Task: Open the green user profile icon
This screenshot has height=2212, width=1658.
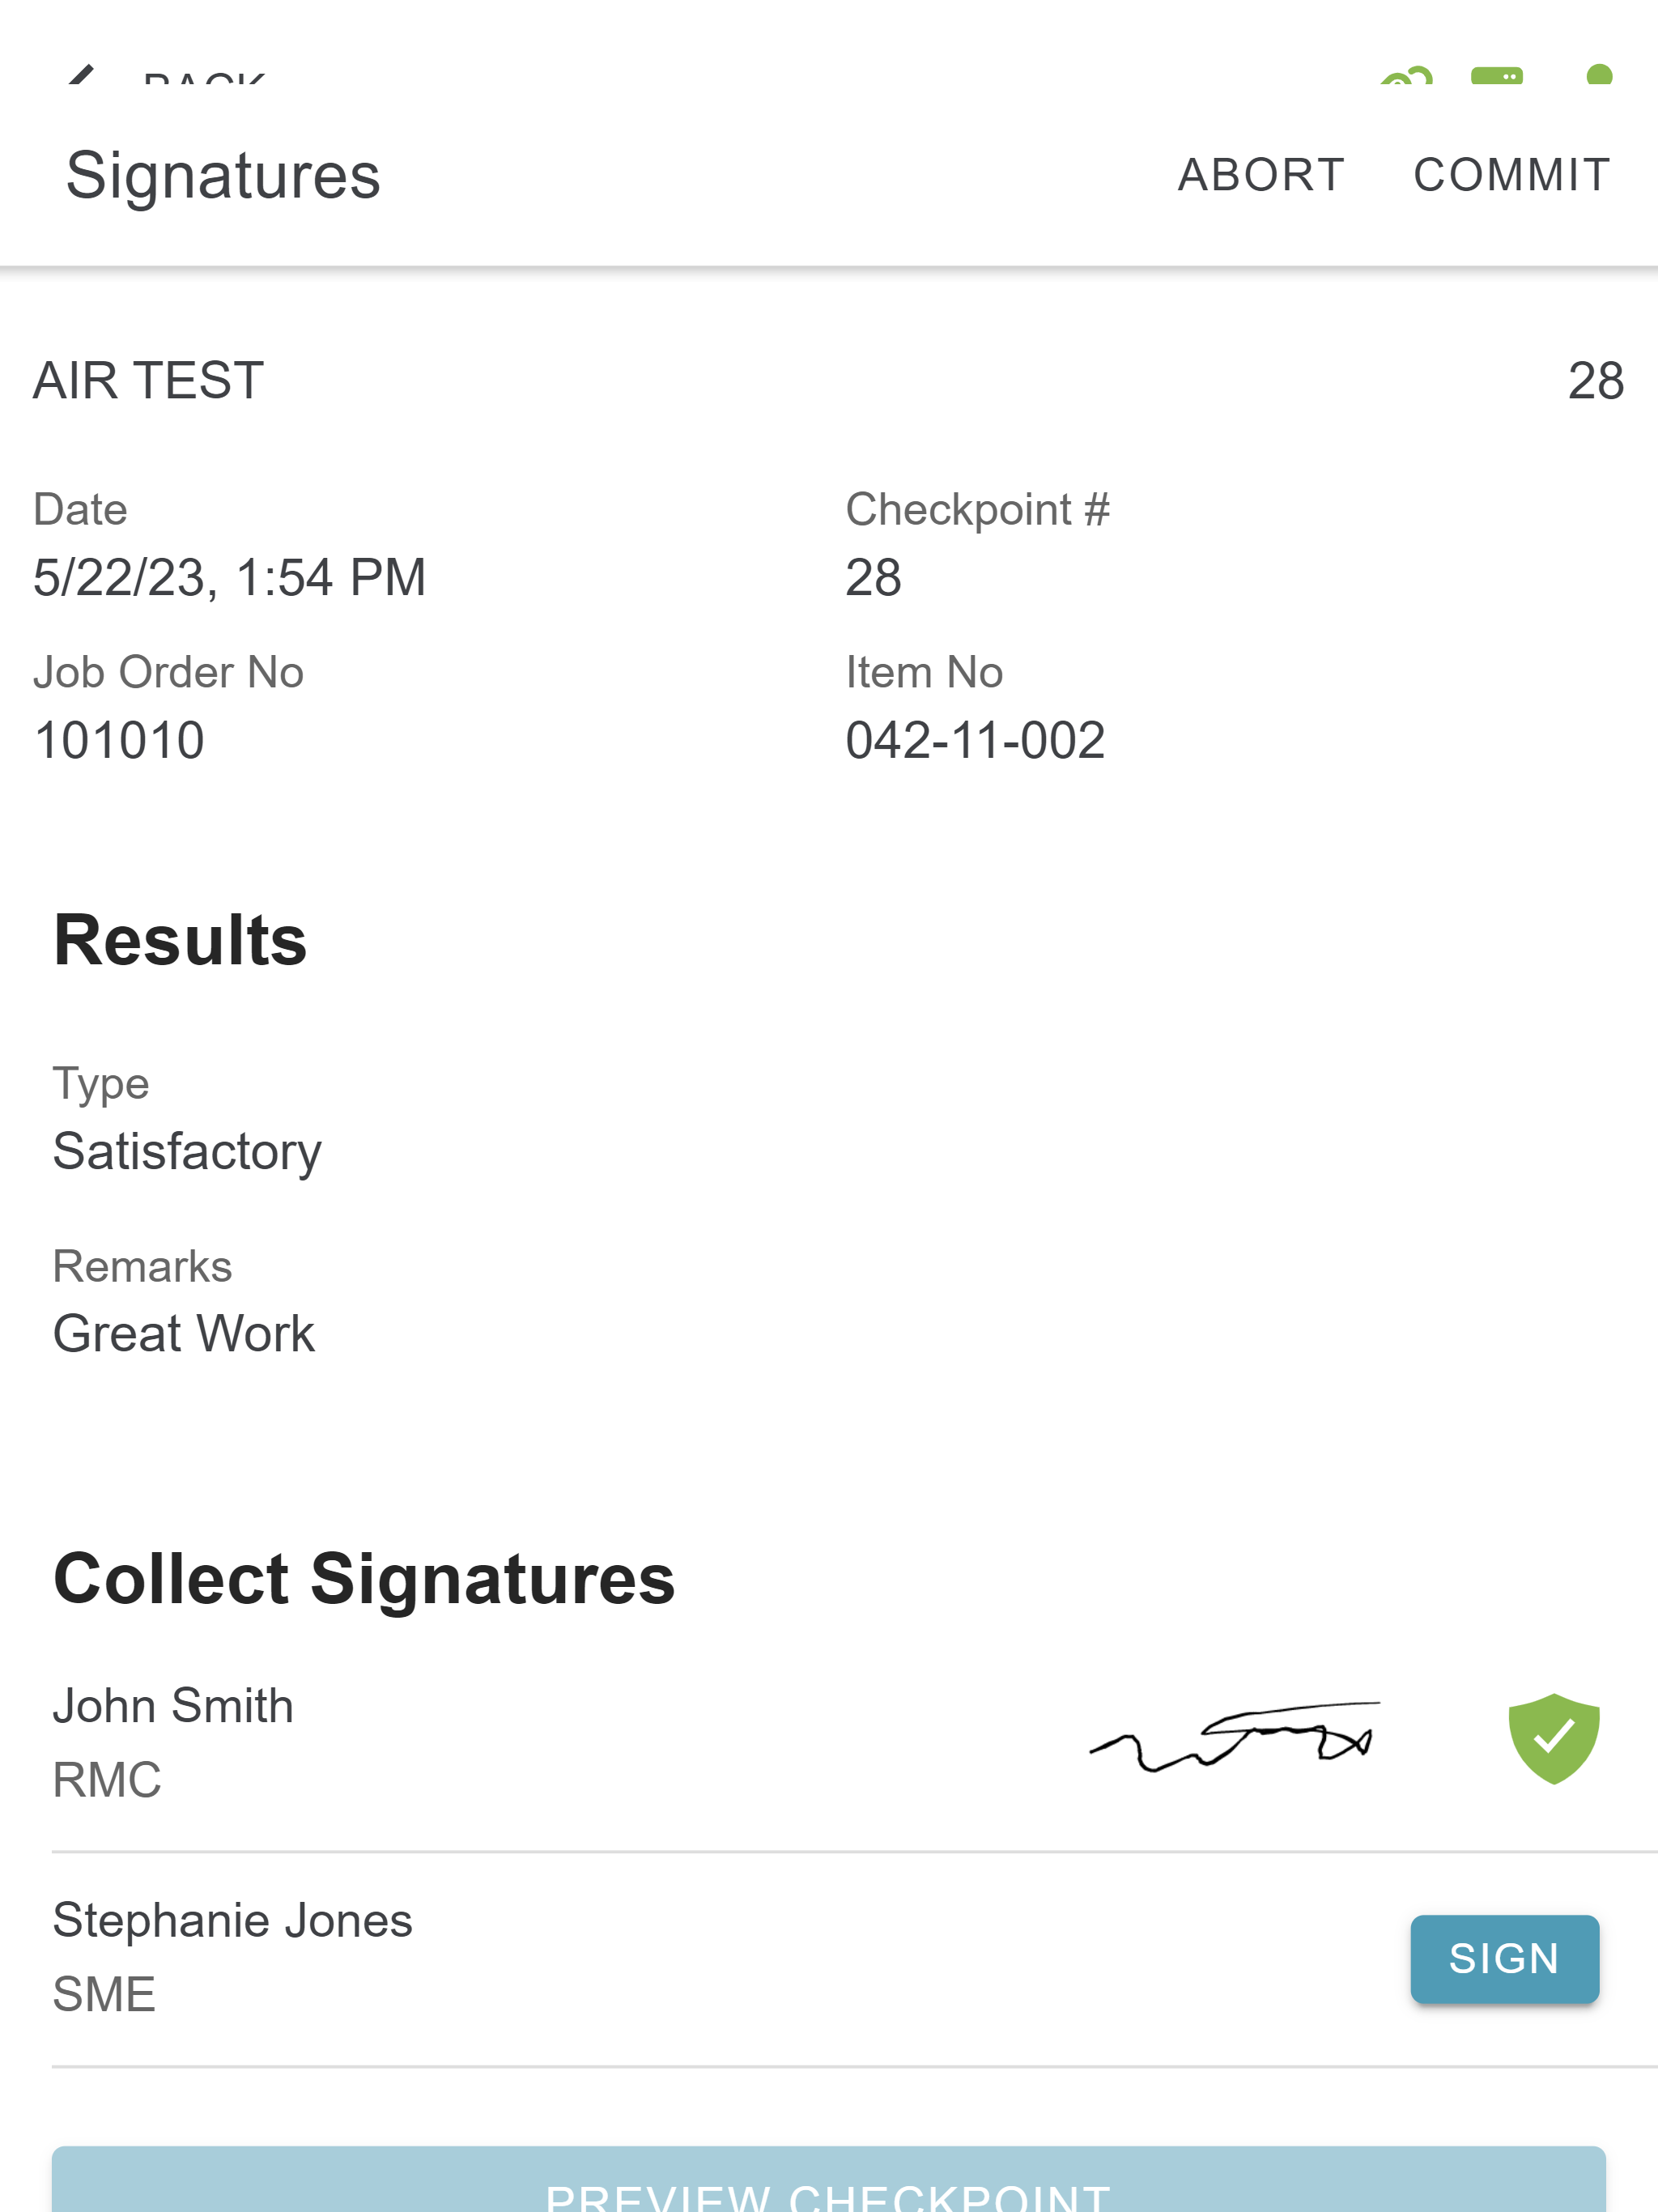Action: [x=1599, y=74]
